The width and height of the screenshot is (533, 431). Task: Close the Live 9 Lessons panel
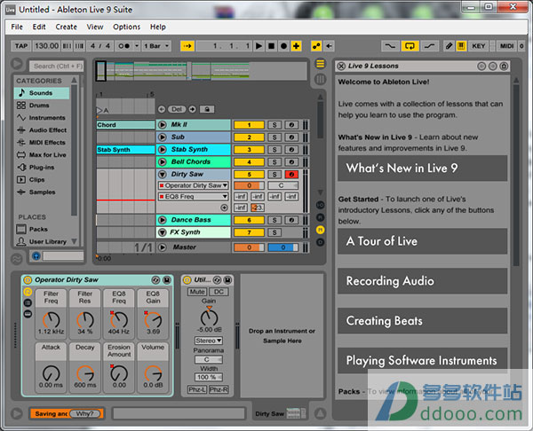click(341, 66)
